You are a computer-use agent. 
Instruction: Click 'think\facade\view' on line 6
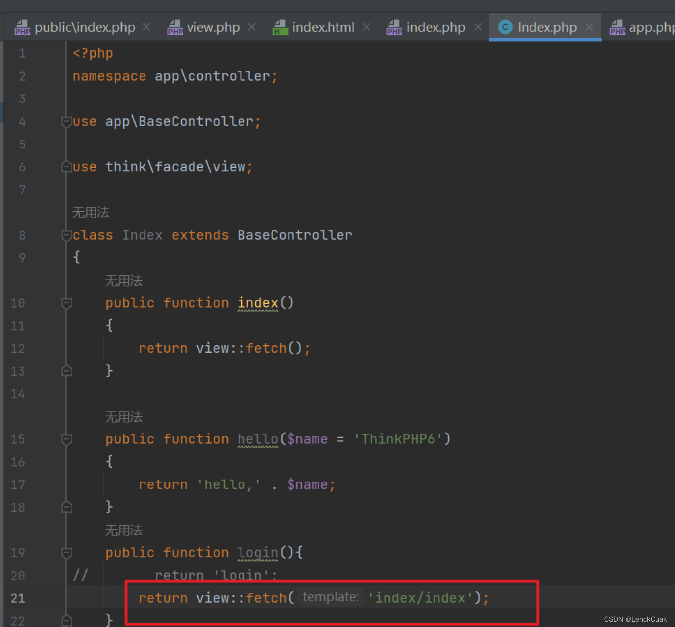click(175, 167)
